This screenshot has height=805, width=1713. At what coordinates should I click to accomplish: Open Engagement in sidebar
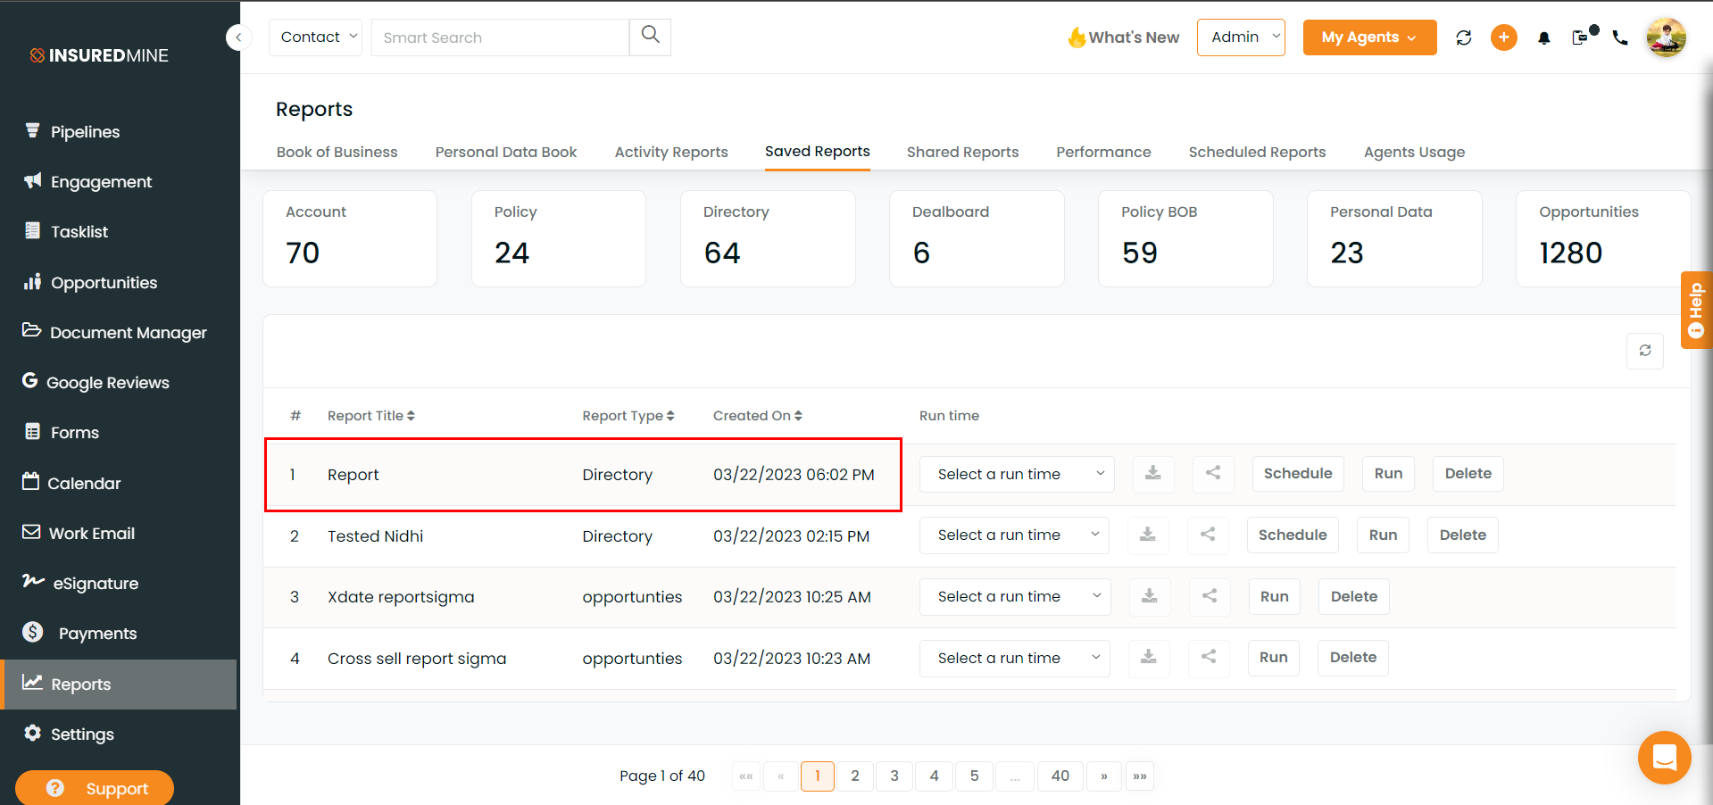[101, 182]
